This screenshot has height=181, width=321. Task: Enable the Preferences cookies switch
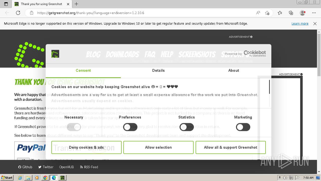(130, 127)
